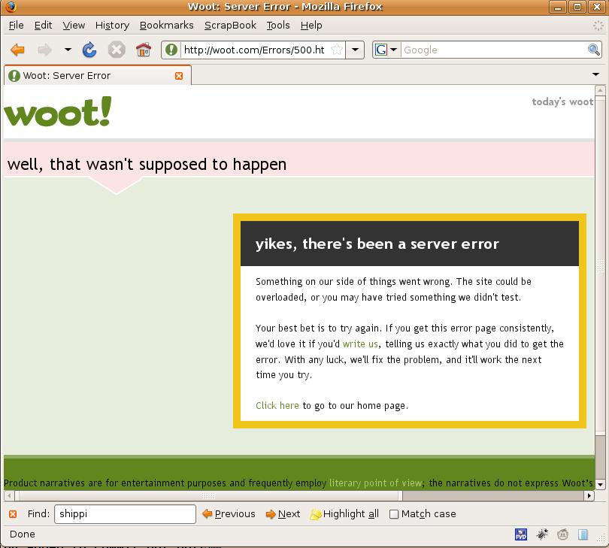Toggle Highlight all in find bar
This screenshot has height=548, width=609.
344,514
